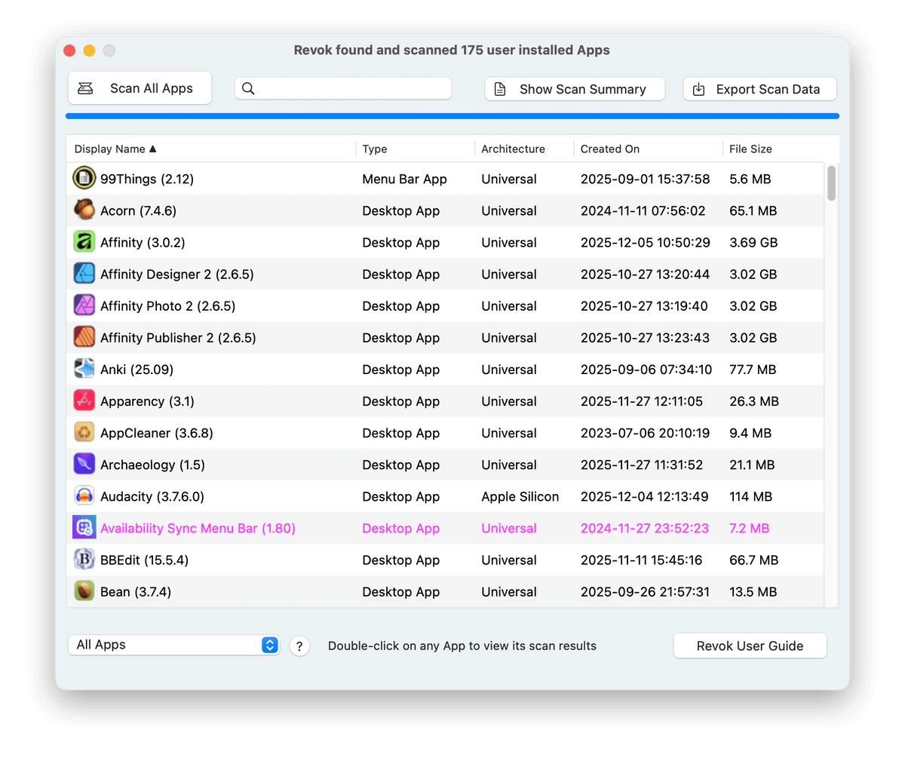Click the AppCleaner app icon
905x764 pixels.
pyautogui.click(x=84, y=433)
